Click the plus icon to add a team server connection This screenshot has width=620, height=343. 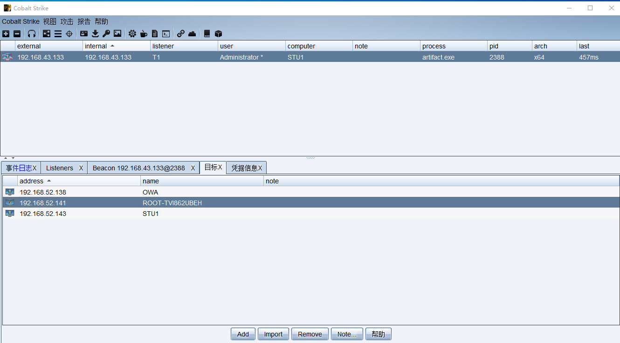coord(6,34)
